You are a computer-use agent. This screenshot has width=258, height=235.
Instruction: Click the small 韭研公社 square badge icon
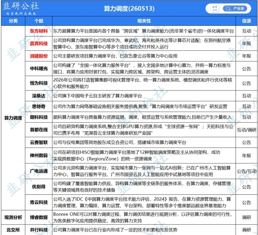215,9
